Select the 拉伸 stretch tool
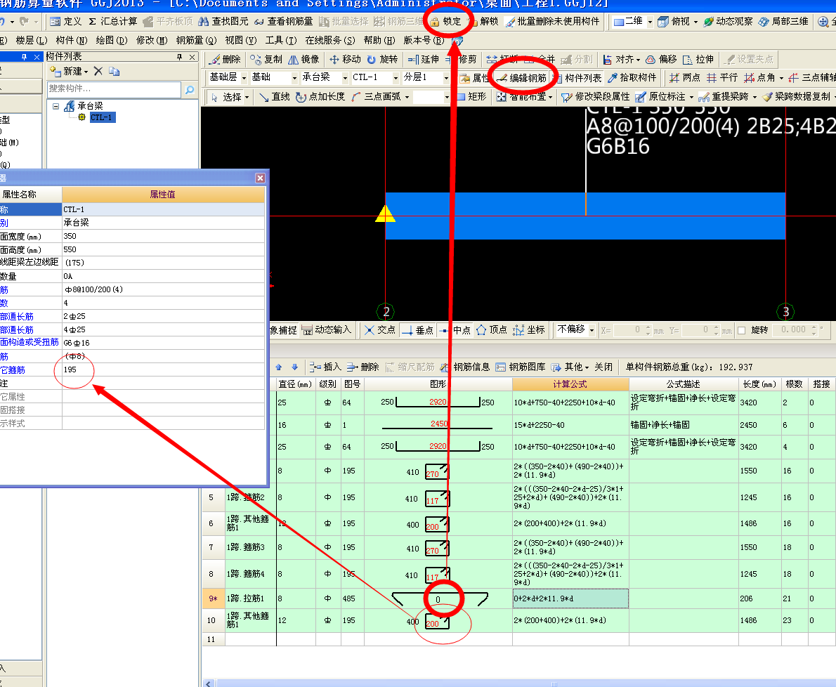Image resolution: width=836 pixels, height=687 pixels. click(x=698, y=59)
